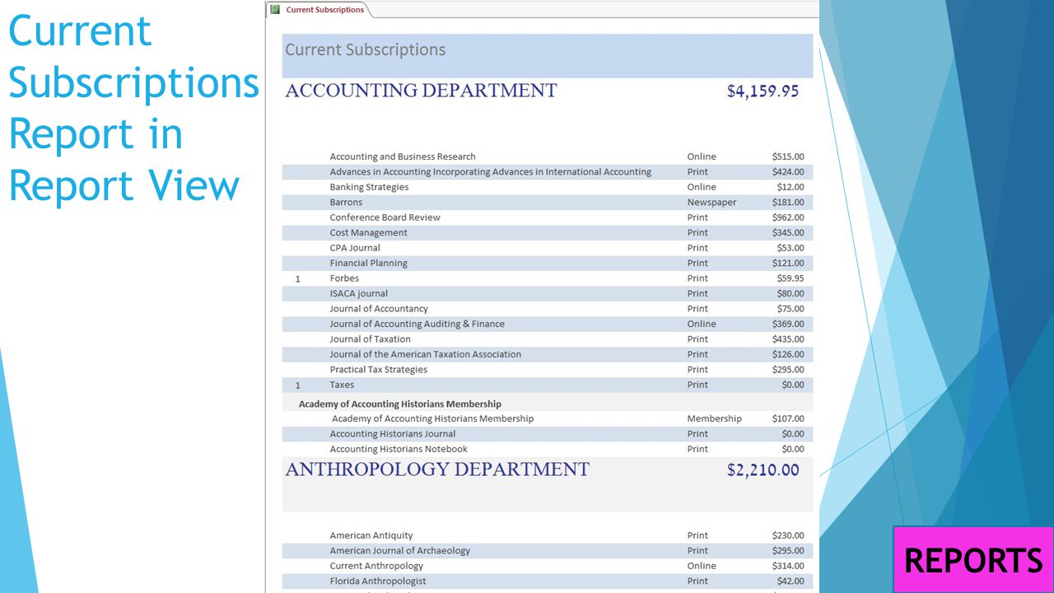This screenshot has width=1054, height=593.
Task: Select the Financial Planning title
Action: [x=369, y=264]
